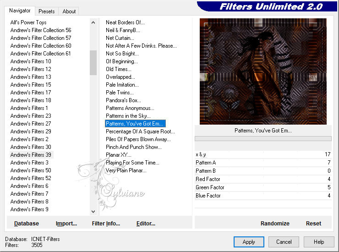Select Andrew's Filters 52

pyautogui.click(x=31, y=178)
